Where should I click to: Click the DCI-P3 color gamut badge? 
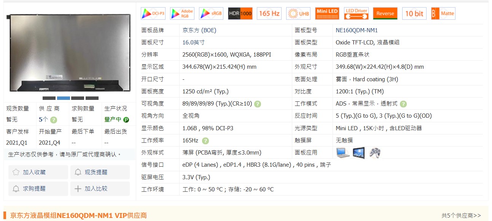pyautogui.click(x=153, y=14)
